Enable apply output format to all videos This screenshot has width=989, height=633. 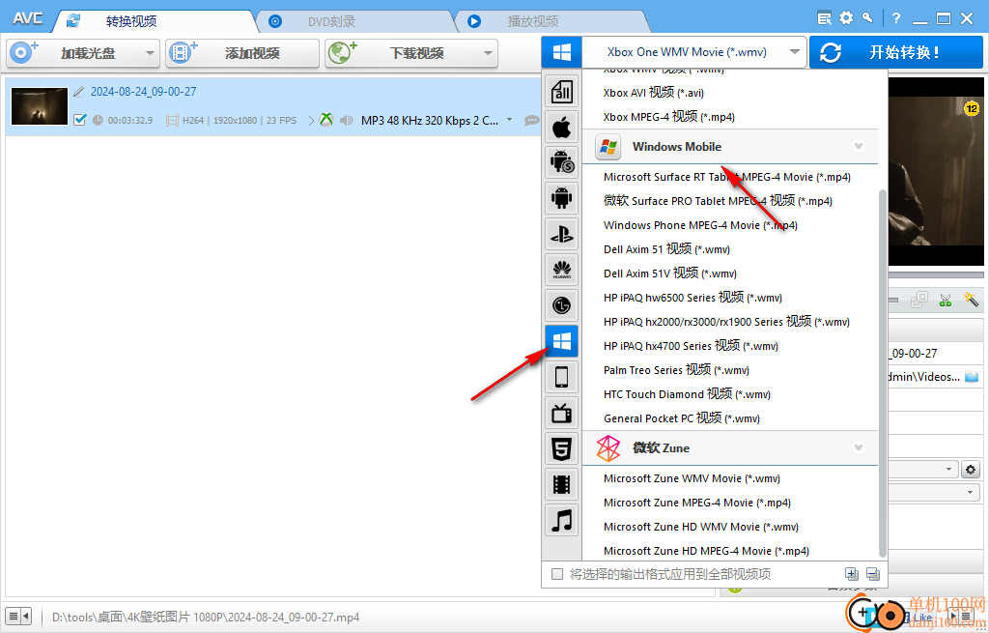pyautogui.click(x=557, y=574)
